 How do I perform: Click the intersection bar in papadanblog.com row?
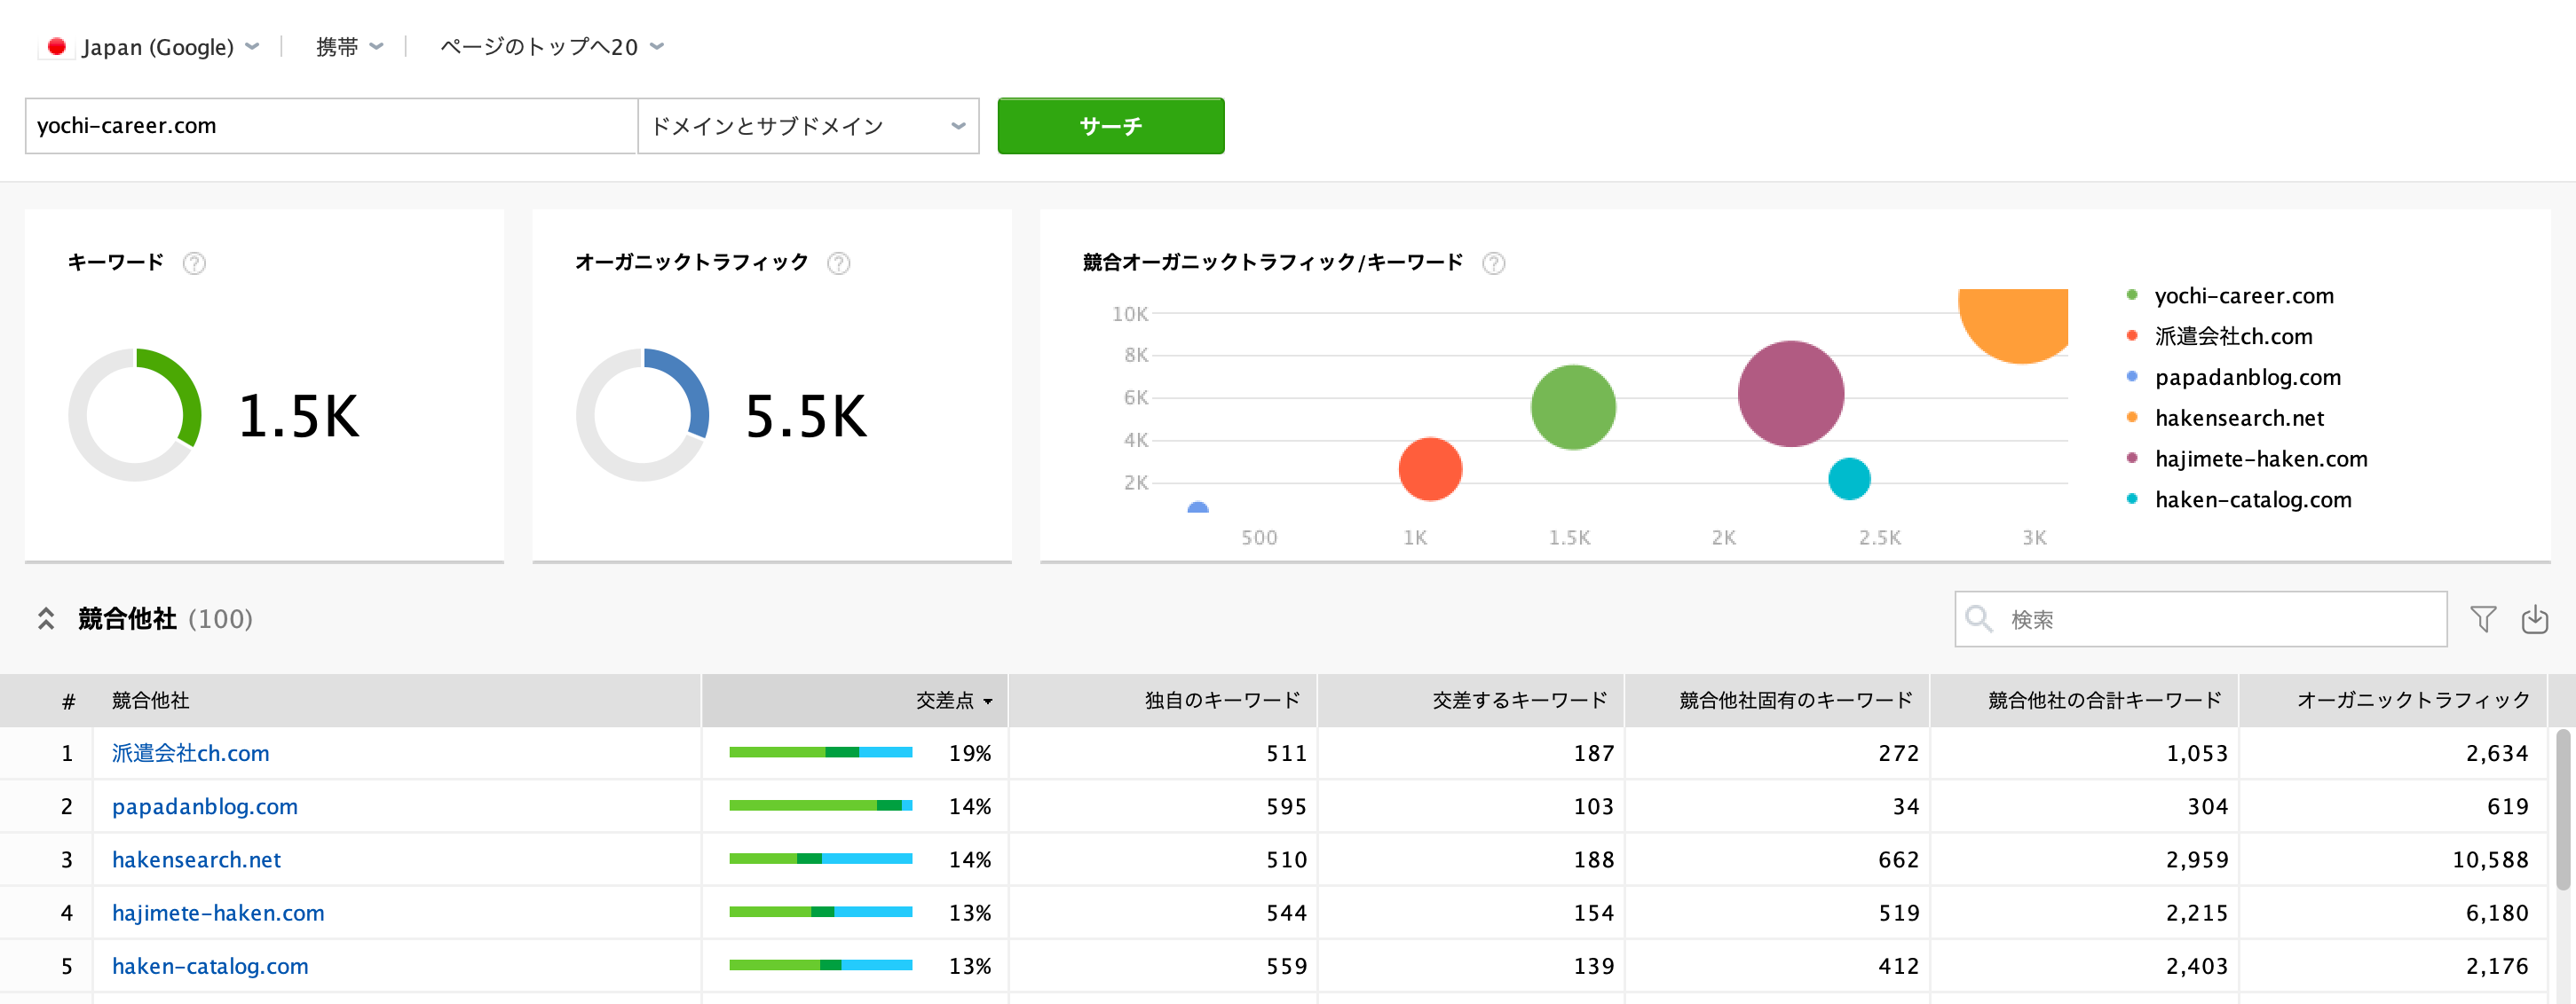[x=821, y=805]
